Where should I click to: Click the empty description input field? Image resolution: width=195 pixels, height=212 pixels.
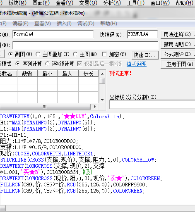[x=85, y=45]
